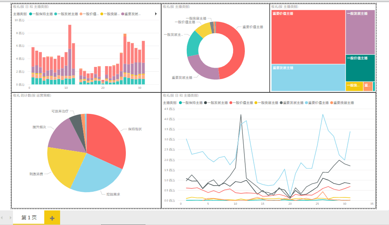Click the previous page navigation arrow
389x225 pixels.
tap(2, 218)
